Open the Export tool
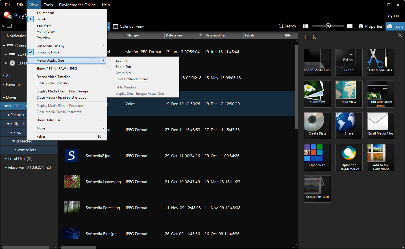The width and height of the screenshot is (405, 249). coord(349,62)
